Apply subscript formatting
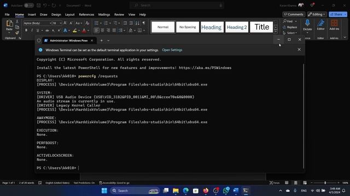Viewport: 350px width, 196px height. coord(53,30)
